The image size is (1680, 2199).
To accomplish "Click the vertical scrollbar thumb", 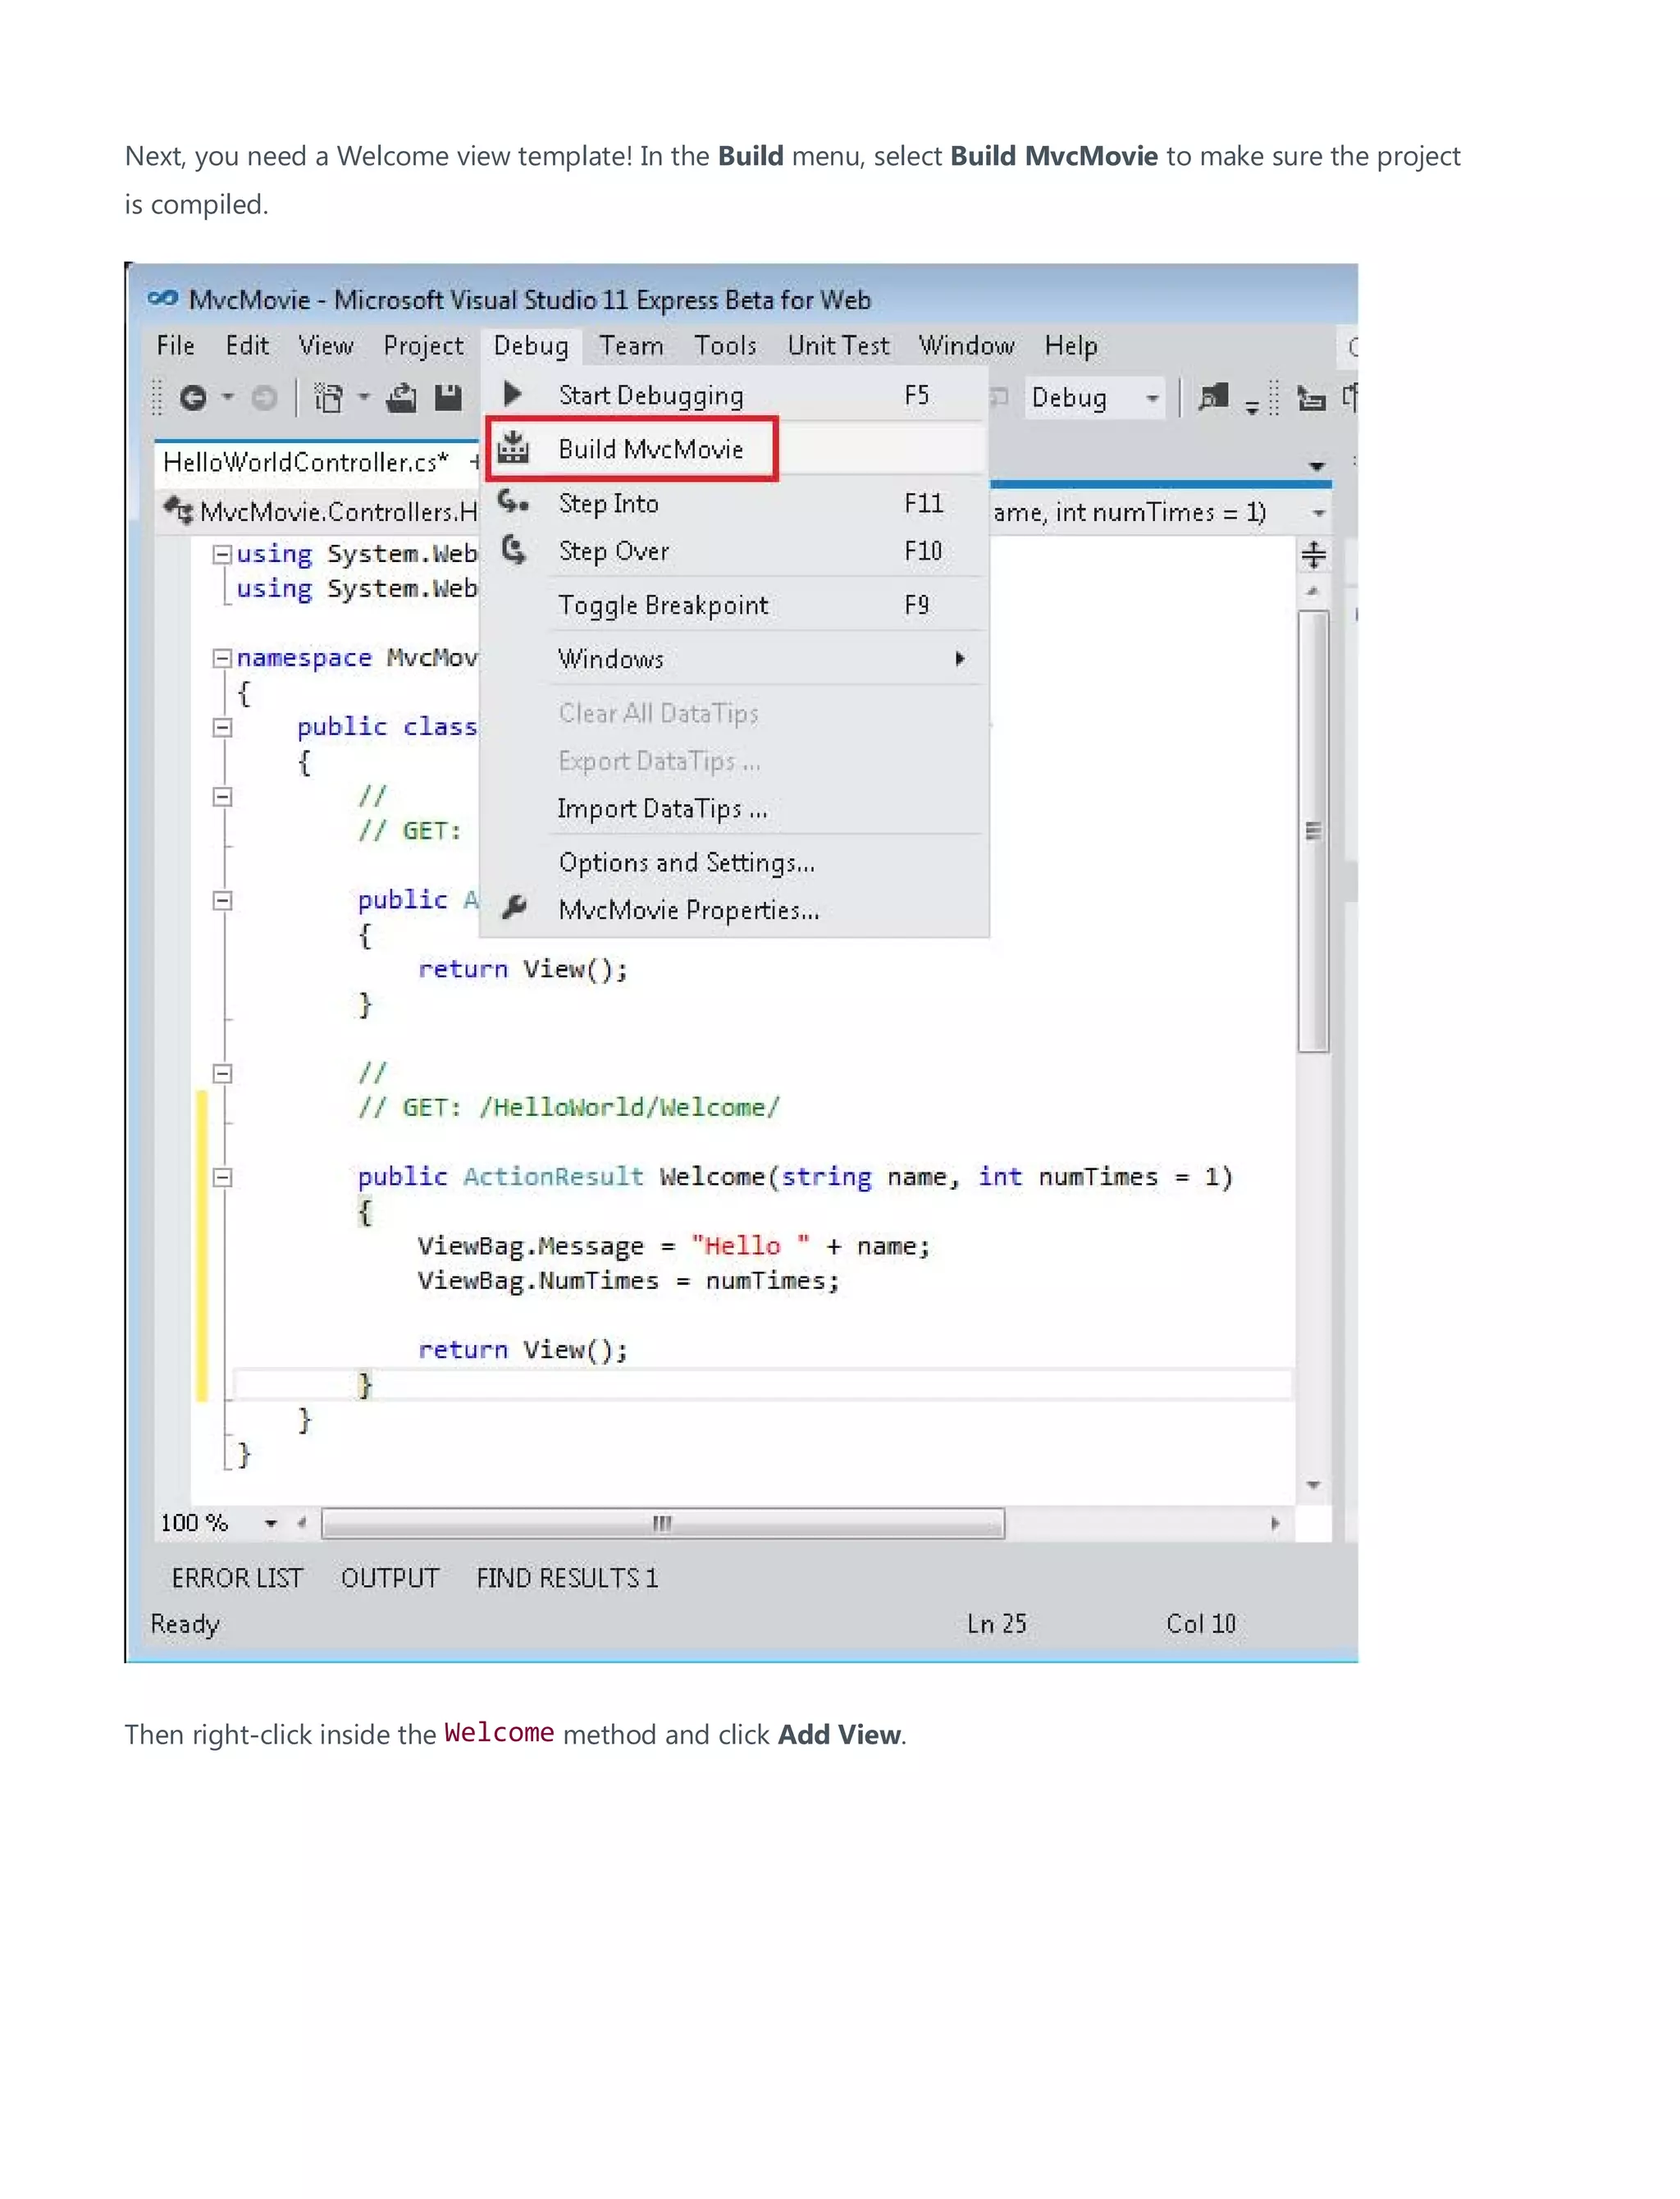I will click(x=1313, y=831).
